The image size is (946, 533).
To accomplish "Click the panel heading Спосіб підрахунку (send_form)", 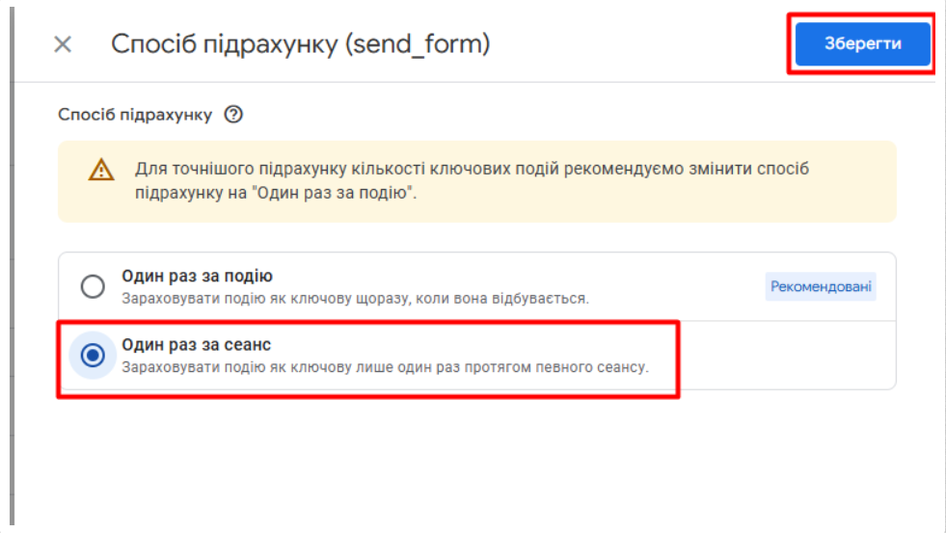I will (x=301, y=44).
